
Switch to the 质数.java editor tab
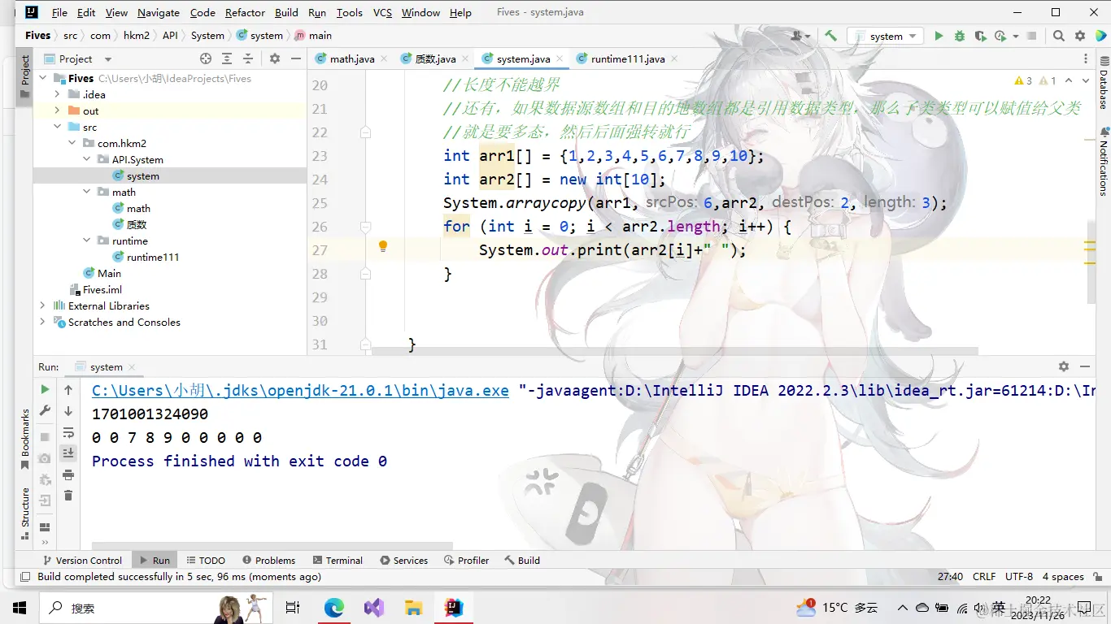click(x=434, y=58)
